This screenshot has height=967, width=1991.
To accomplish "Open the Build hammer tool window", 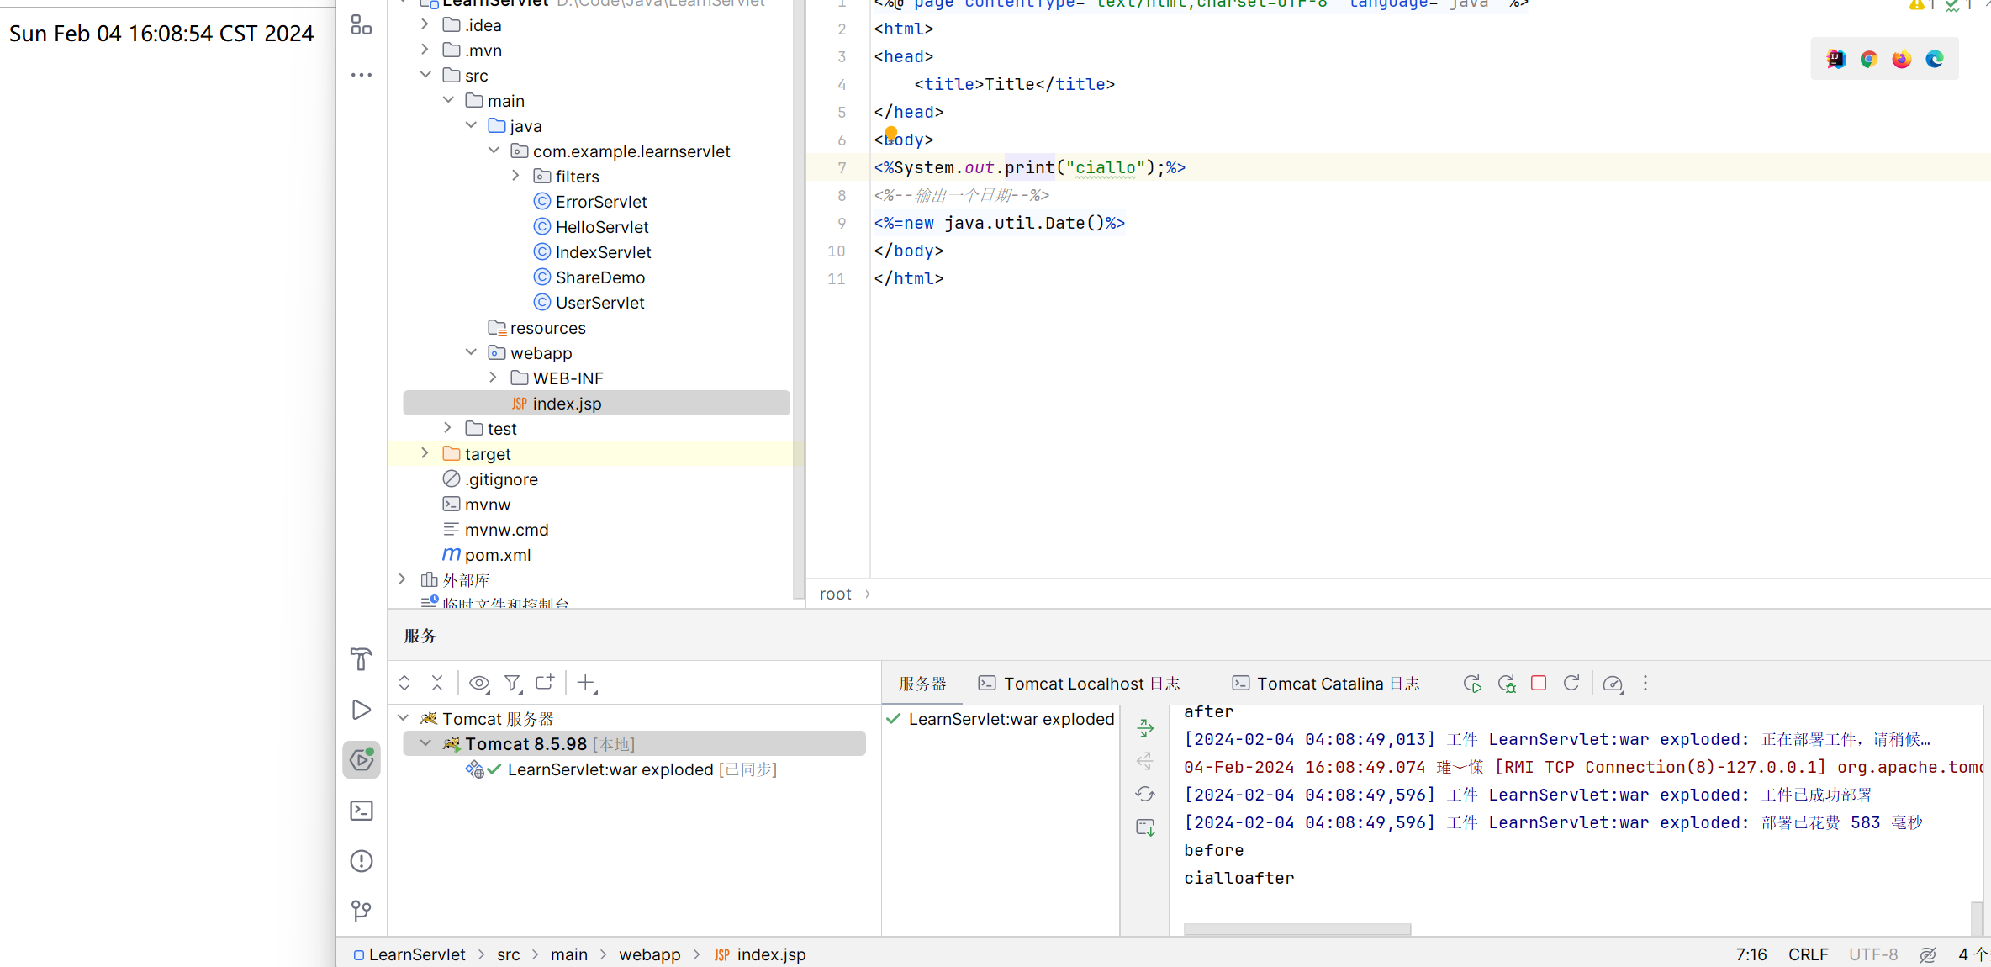I will pyautogui.click(x=362, y=659).
